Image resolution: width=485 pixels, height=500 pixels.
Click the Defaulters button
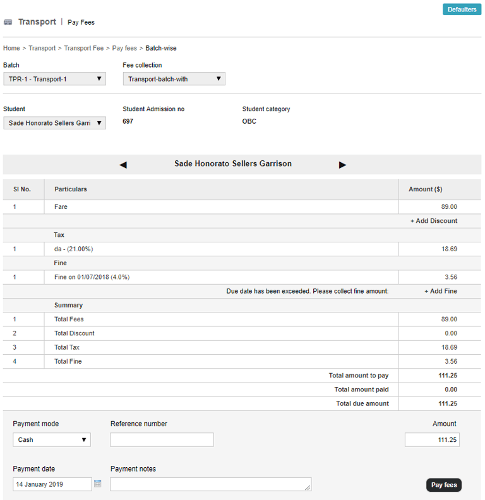[x=462, y=9]
